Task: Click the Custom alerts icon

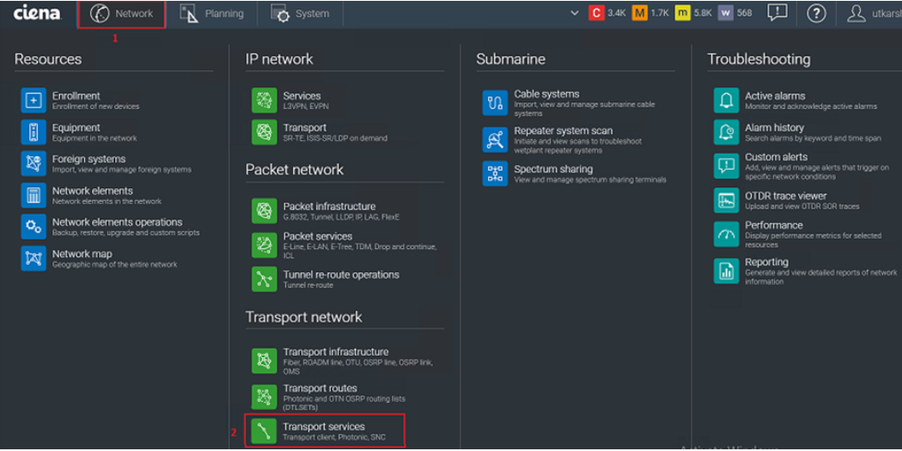Action: 726,166
